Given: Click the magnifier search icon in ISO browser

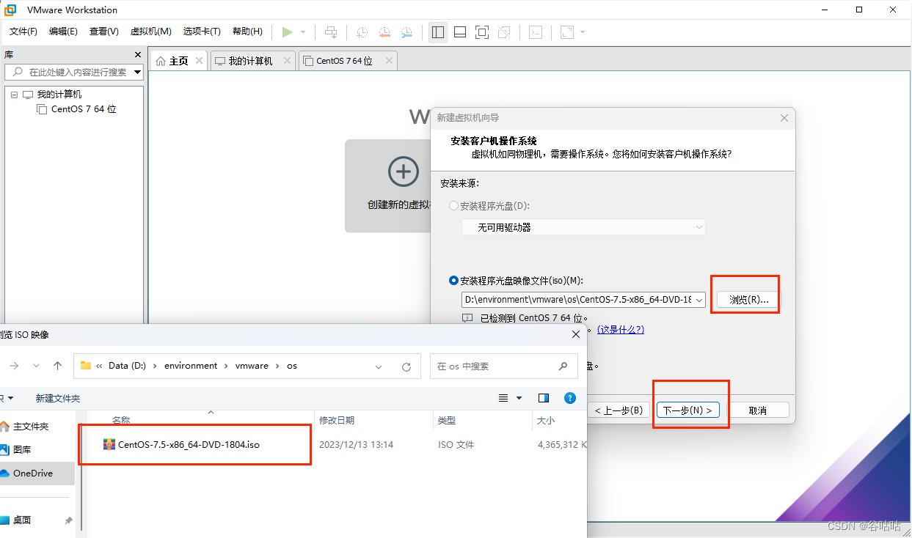Looking at the screenshot, I should 563,366.
